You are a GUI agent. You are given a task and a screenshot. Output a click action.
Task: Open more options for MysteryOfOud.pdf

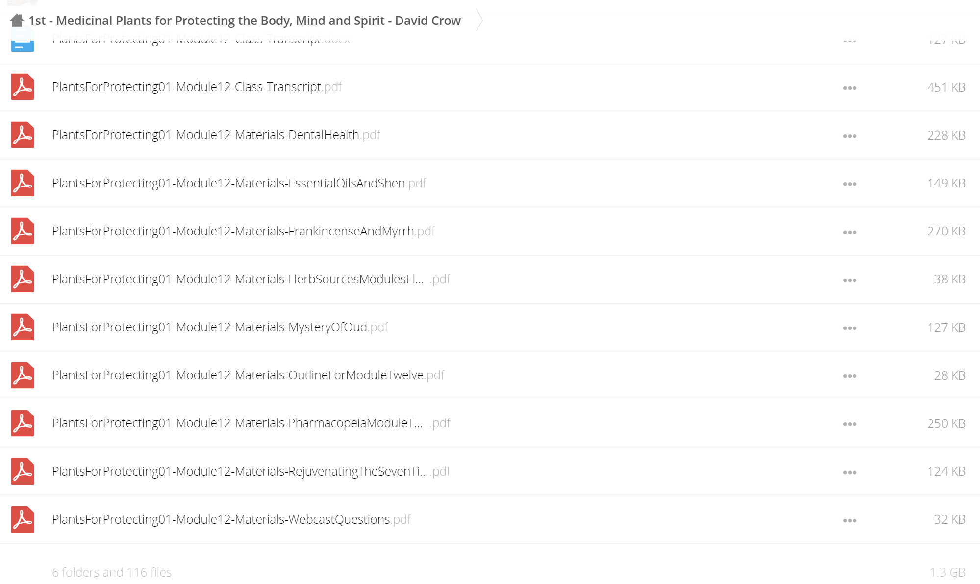[850, 328]
